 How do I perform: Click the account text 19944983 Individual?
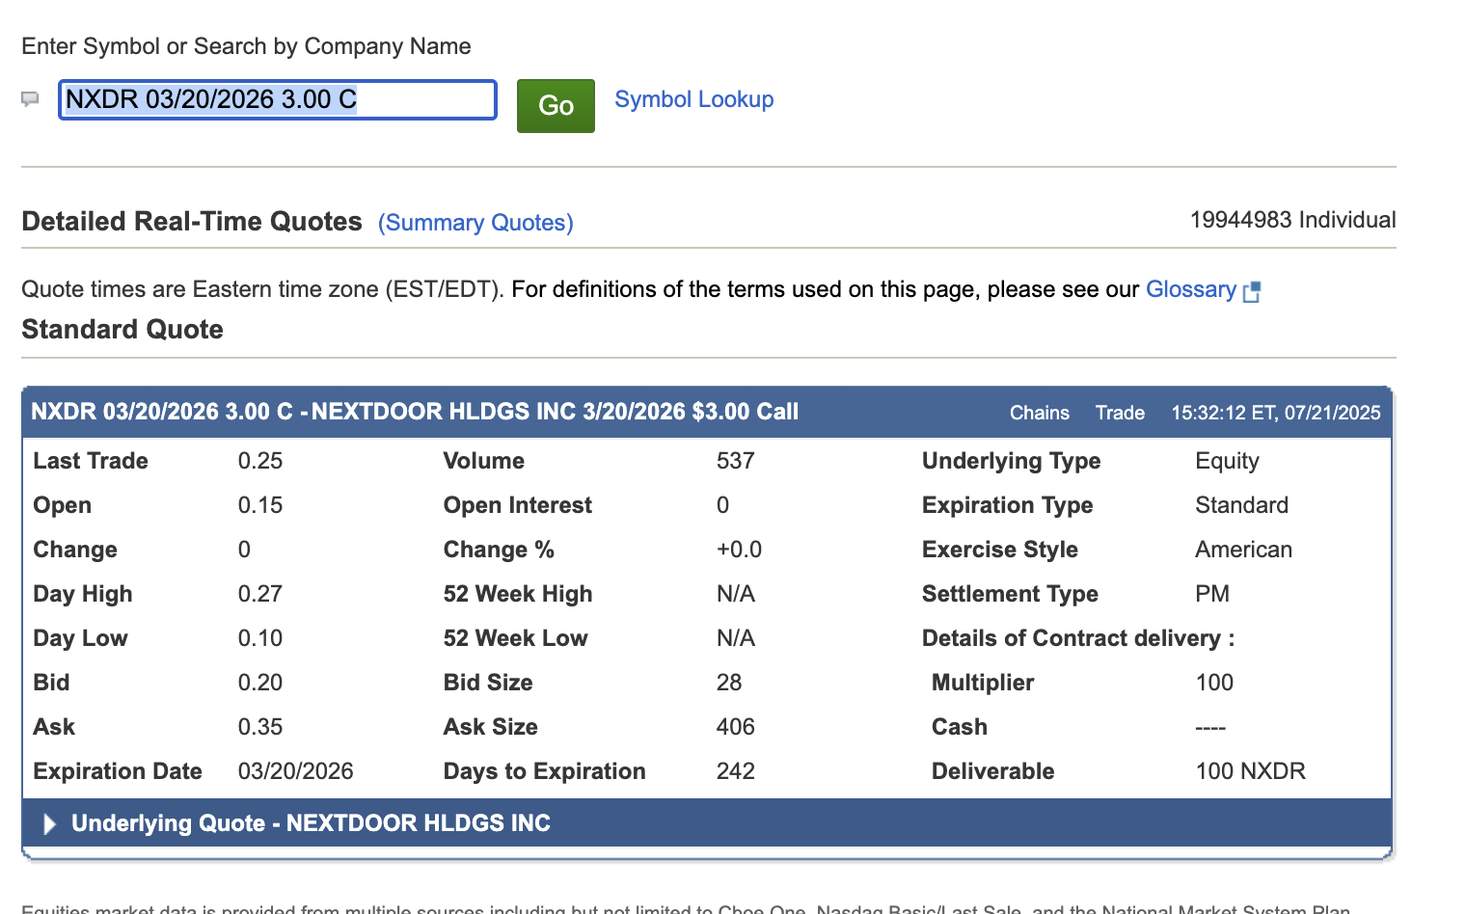1293,220
